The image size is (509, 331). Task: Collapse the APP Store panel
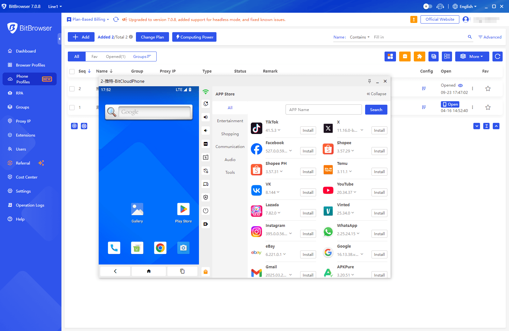[376, 94]
